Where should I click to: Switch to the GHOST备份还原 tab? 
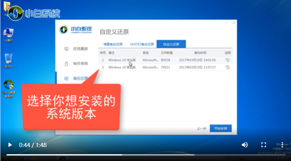[142, 44]
